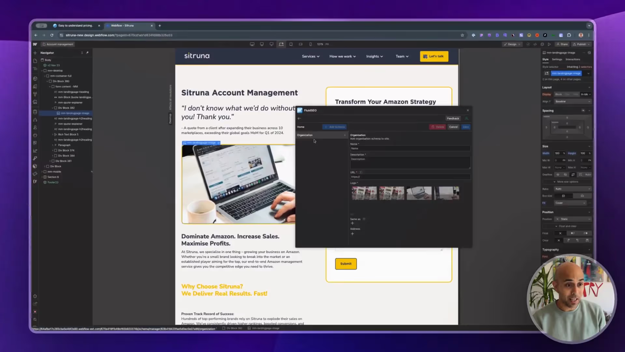Open the code export icon
Viewport: 625px width, 352px height.
[x=535, y=44]
